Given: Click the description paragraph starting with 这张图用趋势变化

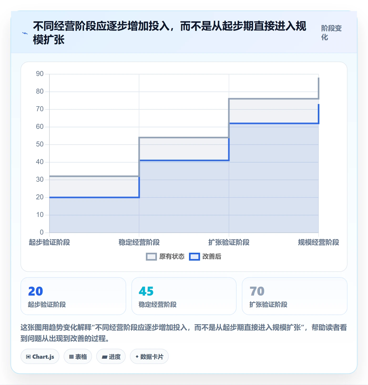Looking at the screenshot, I should [184, 333].
